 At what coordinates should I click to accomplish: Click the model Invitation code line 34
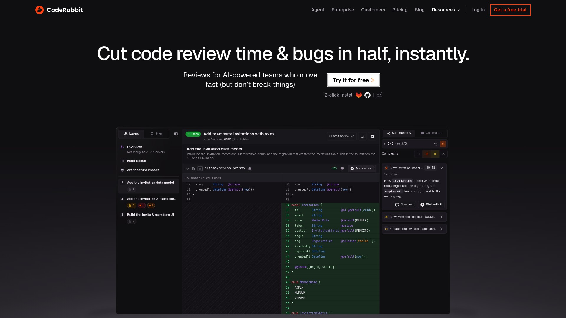330,205
